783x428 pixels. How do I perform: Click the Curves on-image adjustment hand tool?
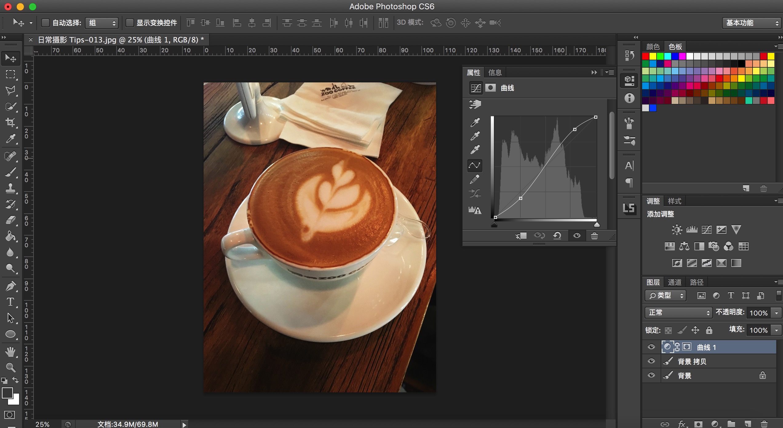tap(475, 104)
